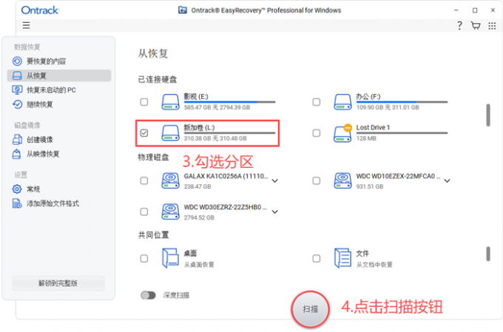The width and height of the screenshot is (503, 332).
Task: Click the EasyRecovery title bar app icon
Action: tap(183, 10)
